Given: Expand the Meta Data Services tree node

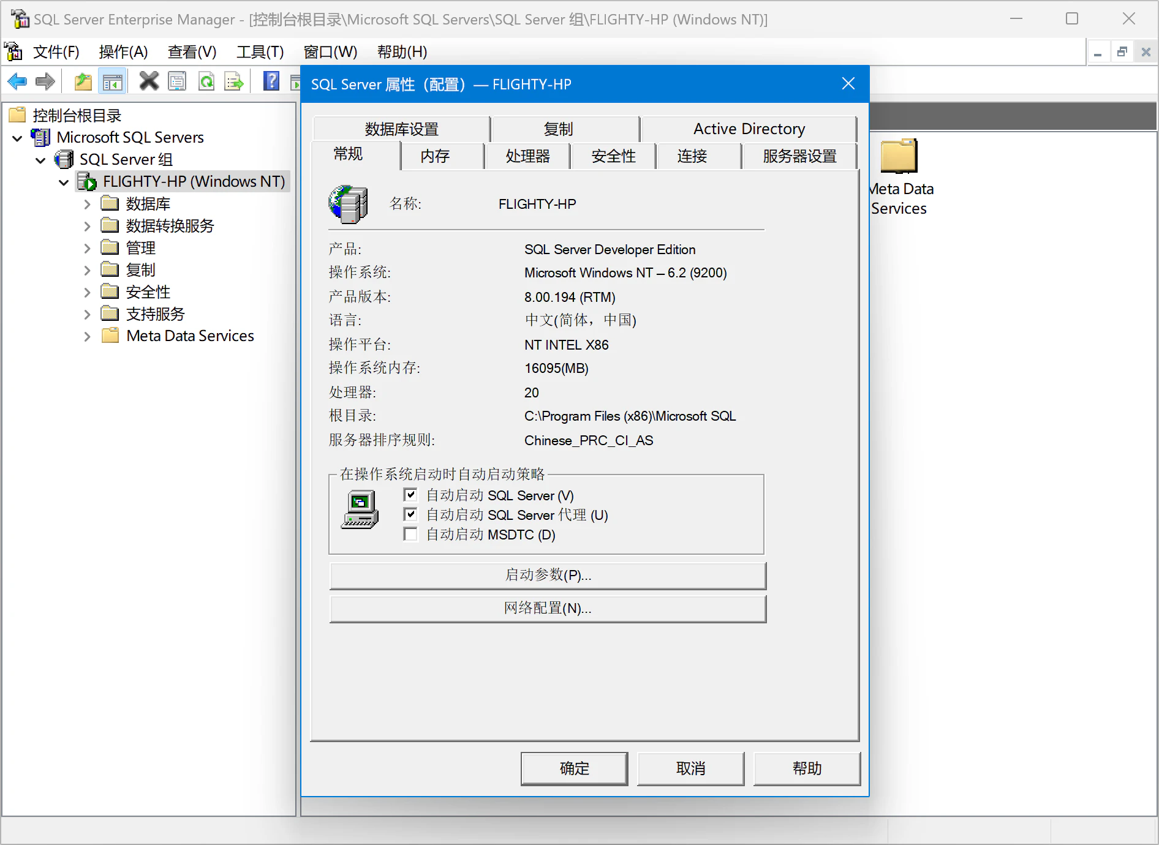Looking at the screenshot, I should tap(87, 336).
